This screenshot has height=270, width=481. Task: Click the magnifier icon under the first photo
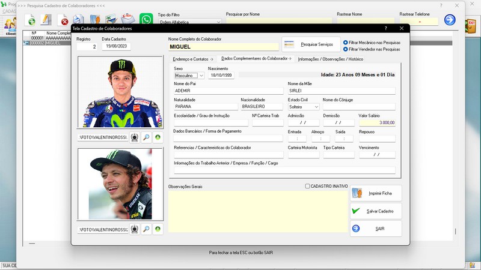coord(146,137)
